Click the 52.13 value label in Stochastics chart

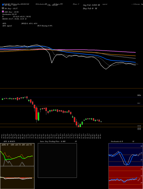[139, 155]
